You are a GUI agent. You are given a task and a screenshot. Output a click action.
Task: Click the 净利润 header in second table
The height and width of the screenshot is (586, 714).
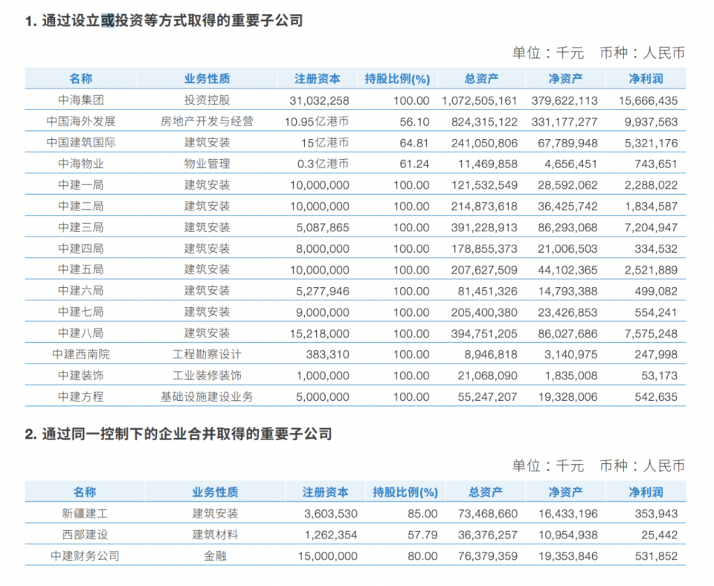pos(646,492)
